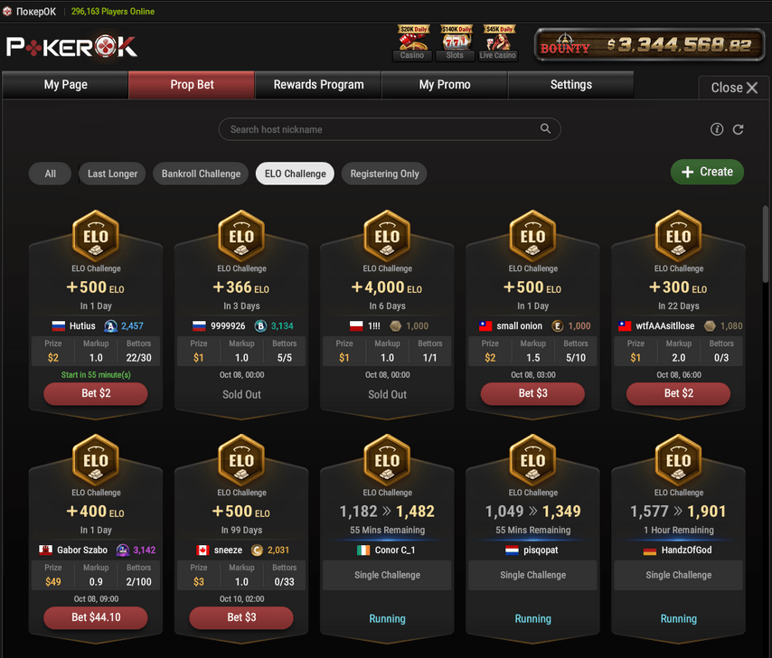Click the Bounty jackpot banner
The image size is (772, 658).
649,45
